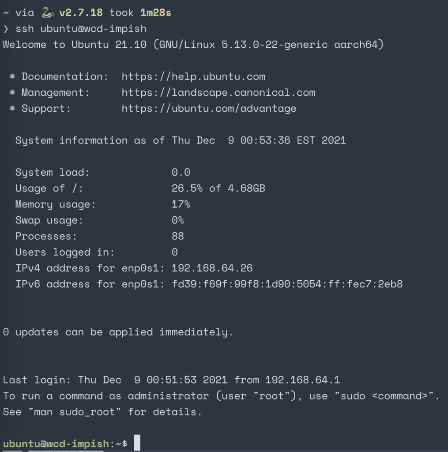Image resolution: width=448 pixels, height=452 pixels.
Task: Click the Processes count 88
Action: (178, 237)
